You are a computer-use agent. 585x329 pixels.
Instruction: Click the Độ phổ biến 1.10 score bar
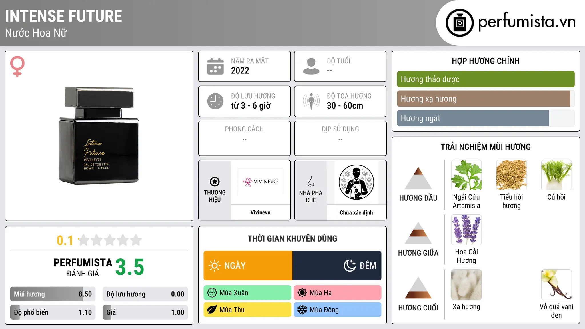(53, 312)
